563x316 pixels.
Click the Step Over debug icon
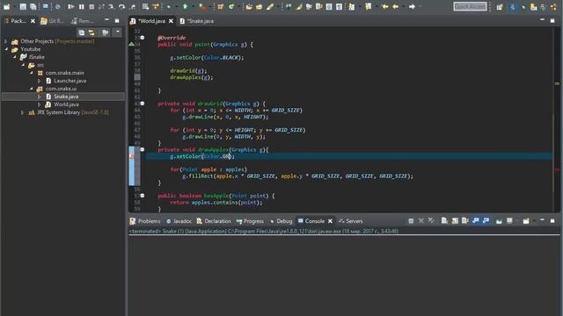pos(121,6)
